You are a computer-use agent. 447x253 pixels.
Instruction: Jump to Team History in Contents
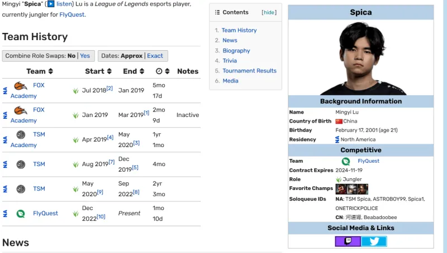coord(239,30)
